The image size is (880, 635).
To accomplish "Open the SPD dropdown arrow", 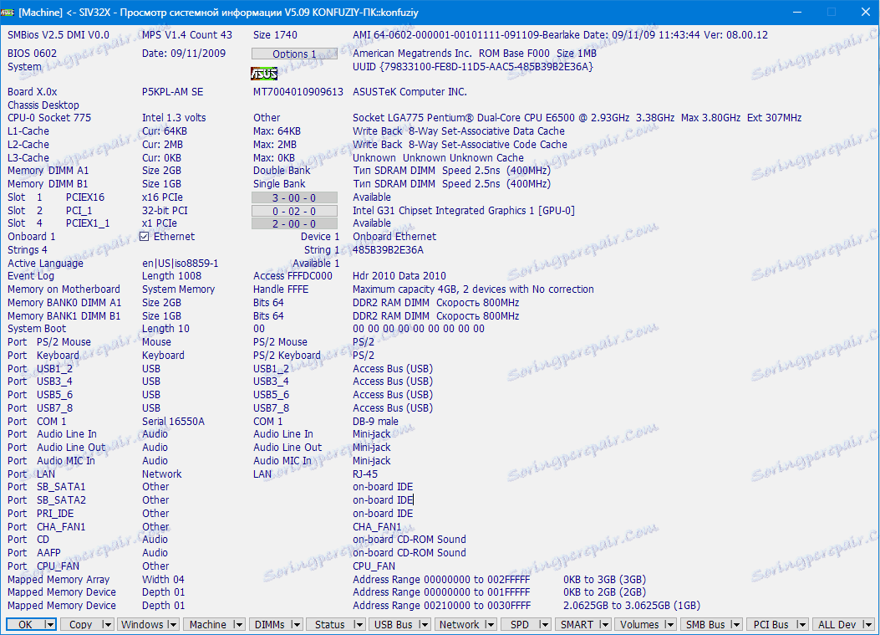I will pyautogui.click(x=544, y=624).
